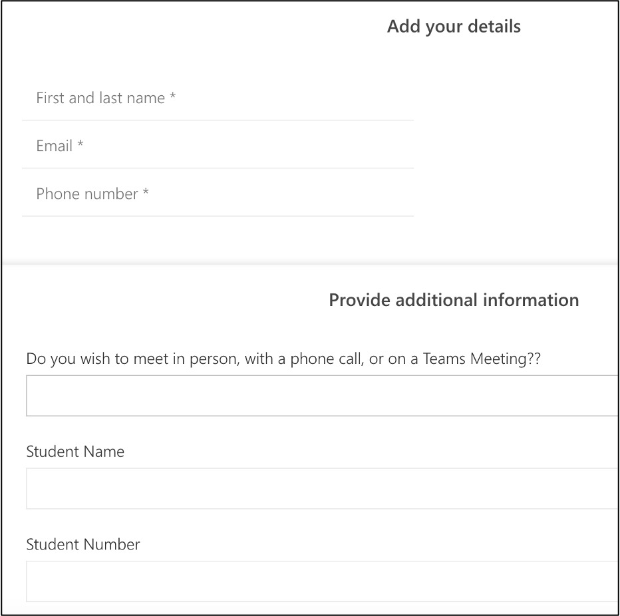Click the underline under Phone number field
620x616 pixels.
[x=218, y=216]
